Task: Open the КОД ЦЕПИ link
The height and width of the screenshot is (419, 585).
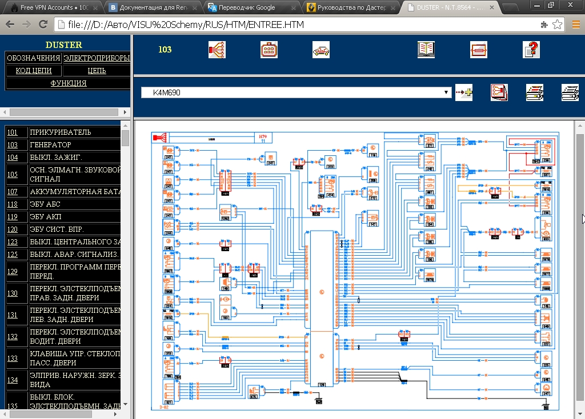Action: tap(34, 70)
